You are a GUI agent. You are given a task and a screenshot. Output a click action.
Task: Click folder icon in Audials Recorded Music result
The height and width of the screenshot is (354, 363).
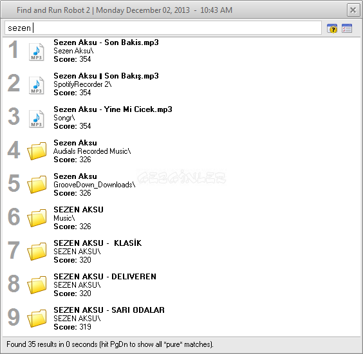point(37,151)
